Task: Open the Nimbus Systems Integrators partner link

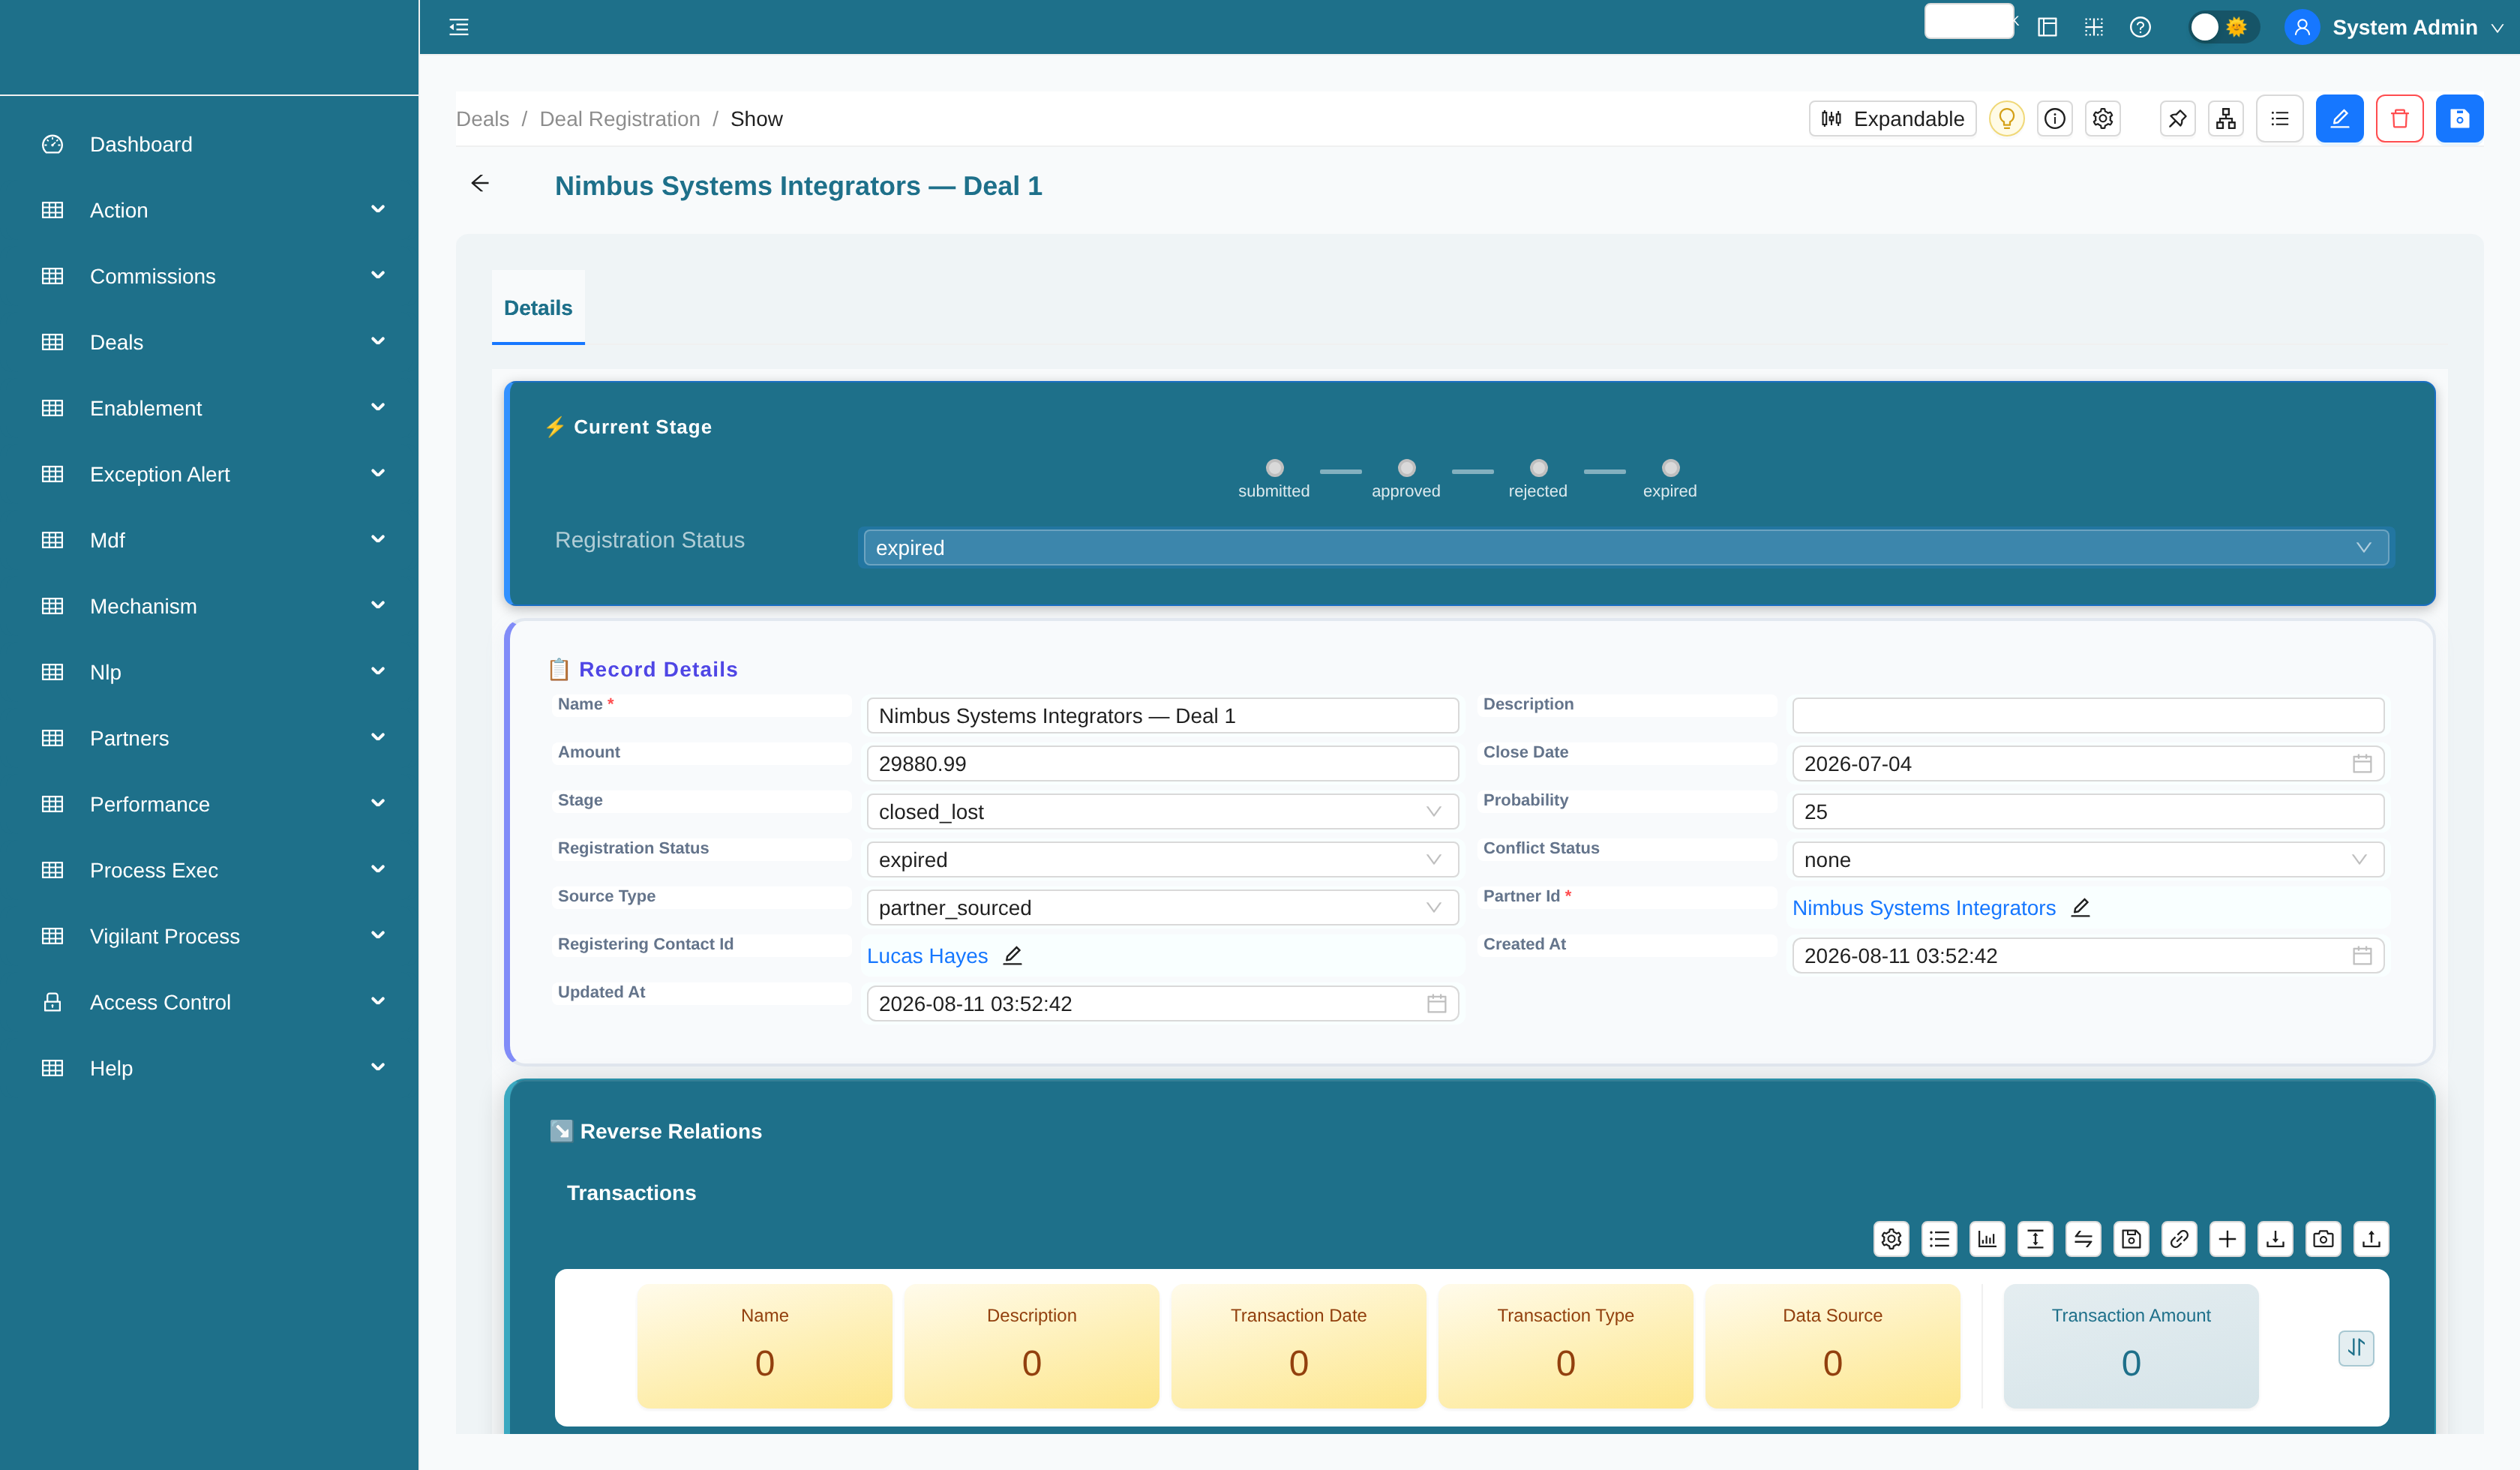Action: click(x=1923, y=908)
